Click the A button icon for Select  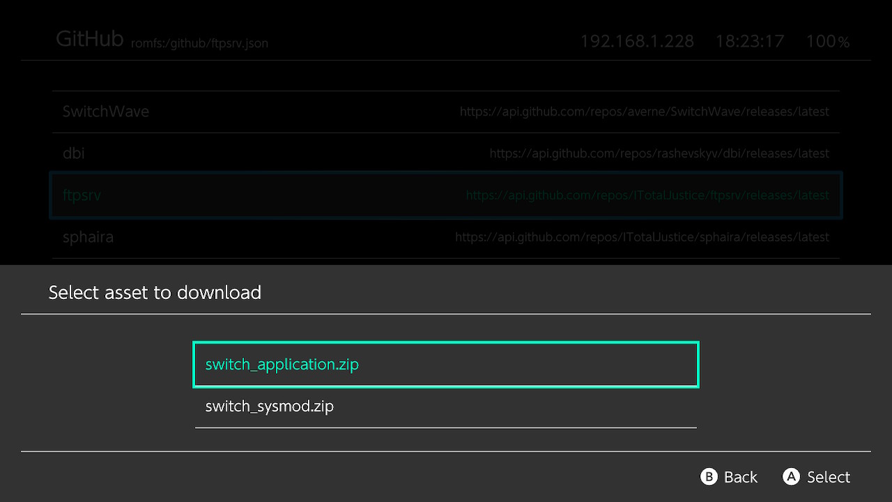pyautogui.click(x=791, y=477)
